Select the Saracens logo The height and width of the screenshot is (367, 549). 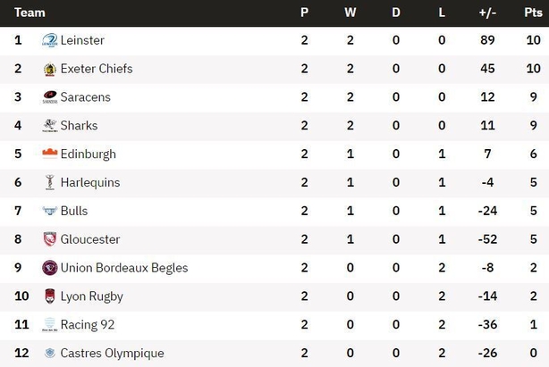[50, 97]
